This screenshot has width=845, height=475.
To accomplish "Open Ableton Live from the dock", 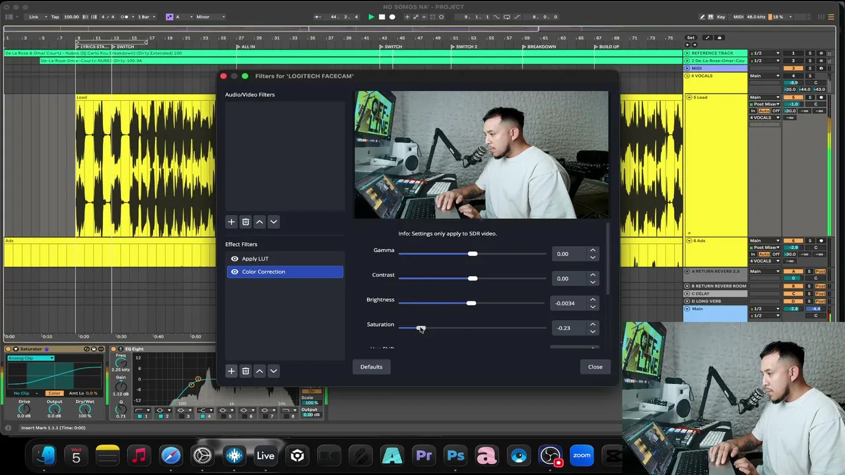I will tap(265, 456).
